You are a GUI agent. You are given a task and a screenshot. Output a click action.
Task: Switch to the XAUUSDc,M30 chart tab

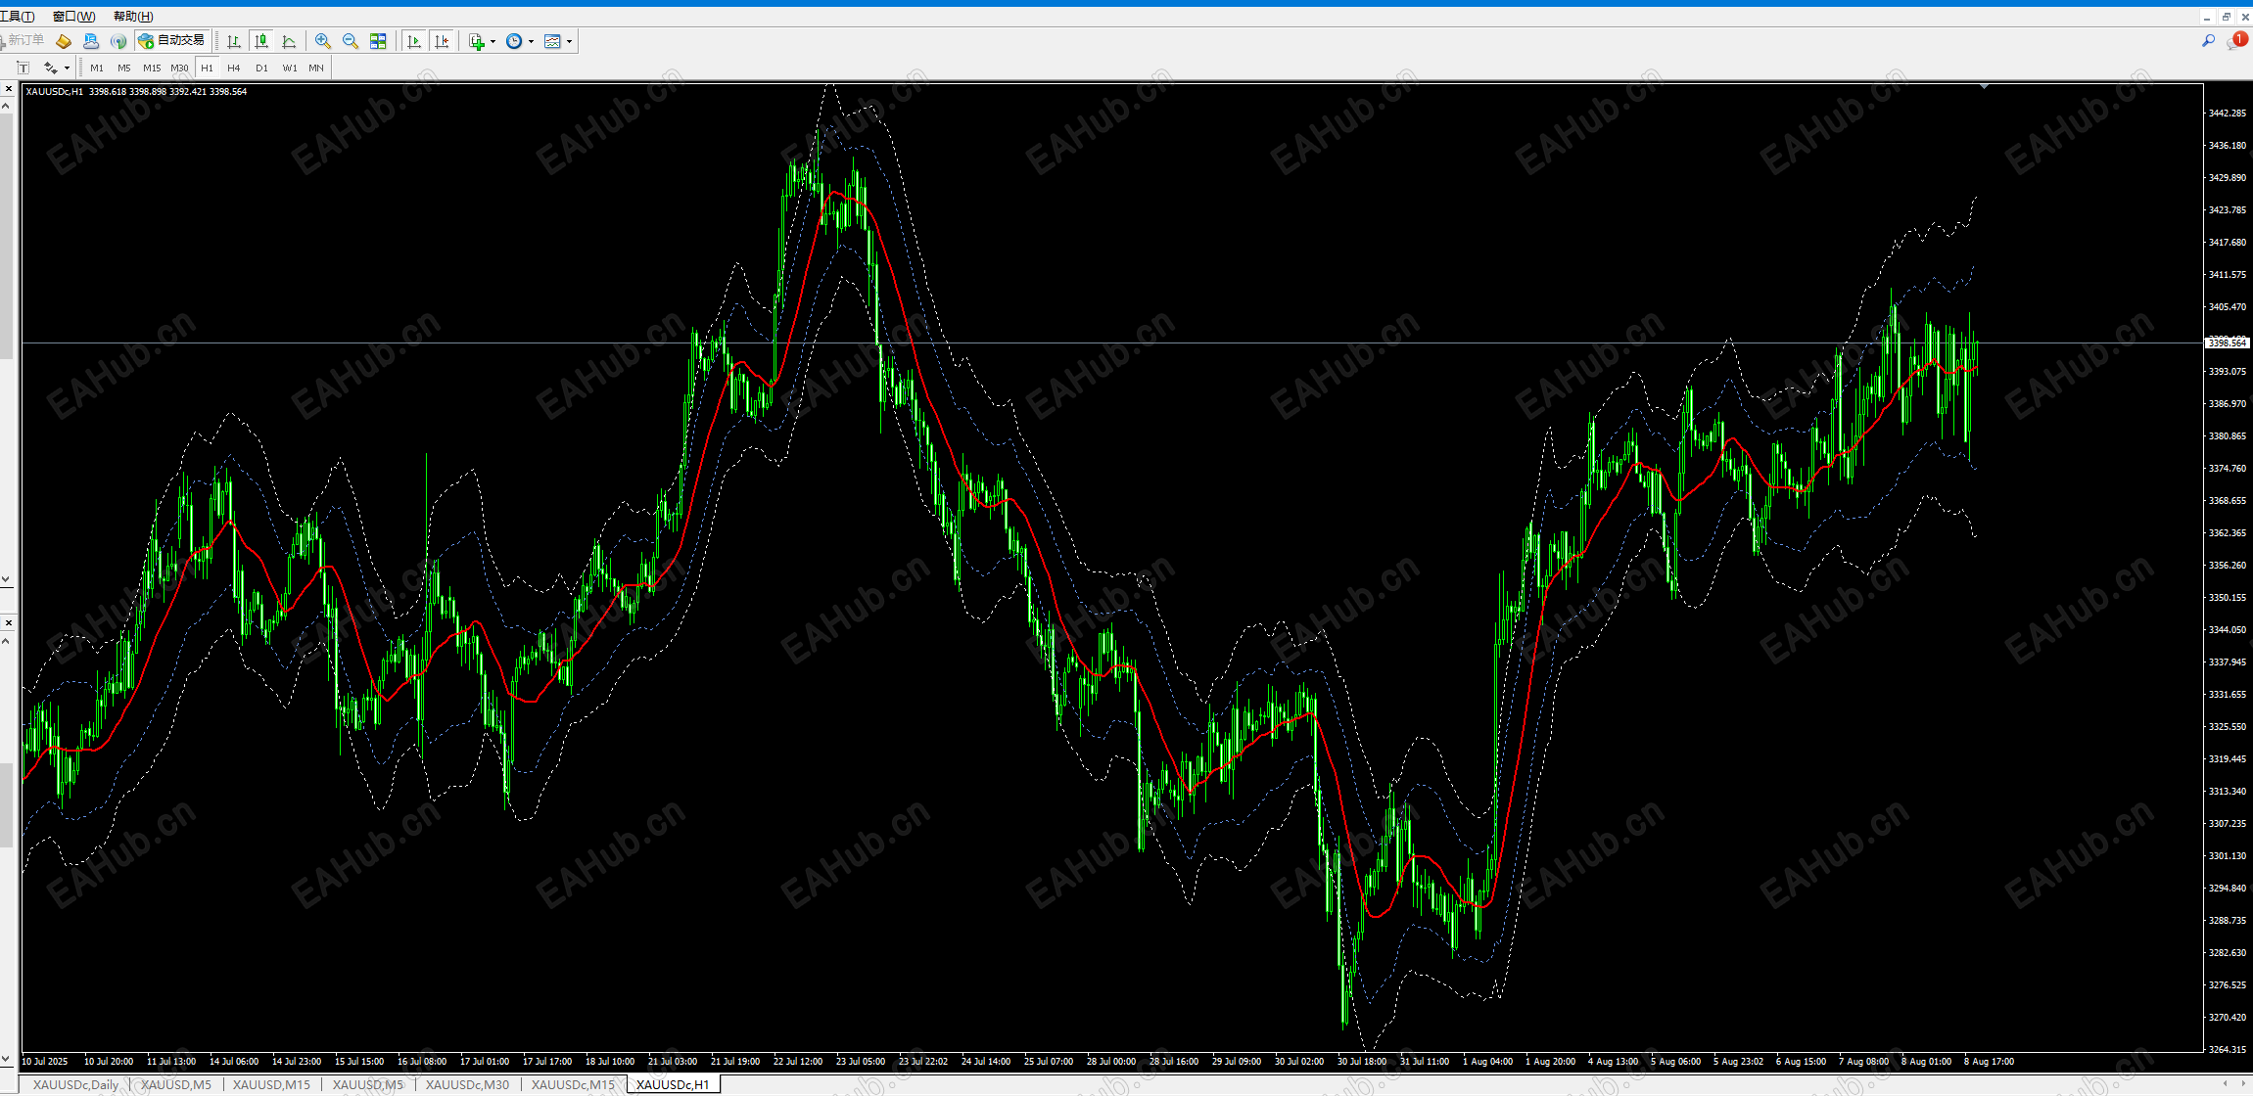click(x=467, y=1084)
